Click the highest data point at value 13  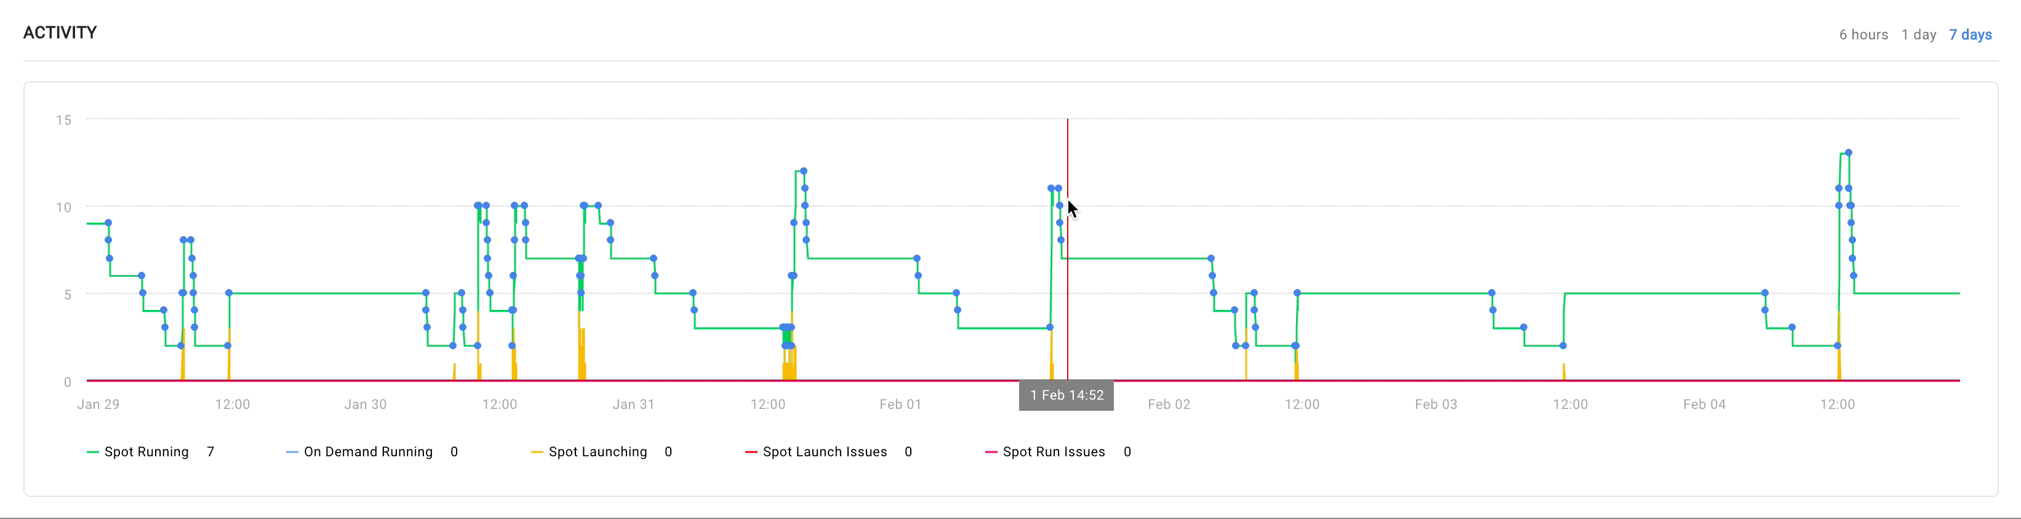pos(1849,153)
